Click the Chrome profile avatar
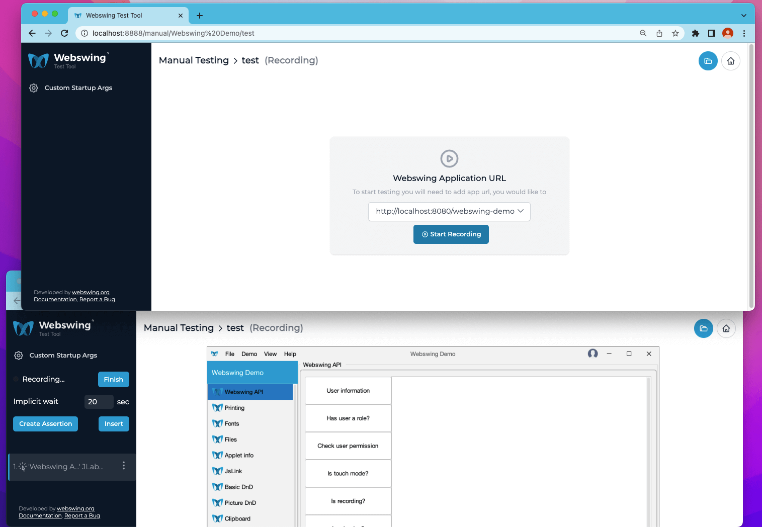This screenshot has width=762, height=527. point(727,33)
